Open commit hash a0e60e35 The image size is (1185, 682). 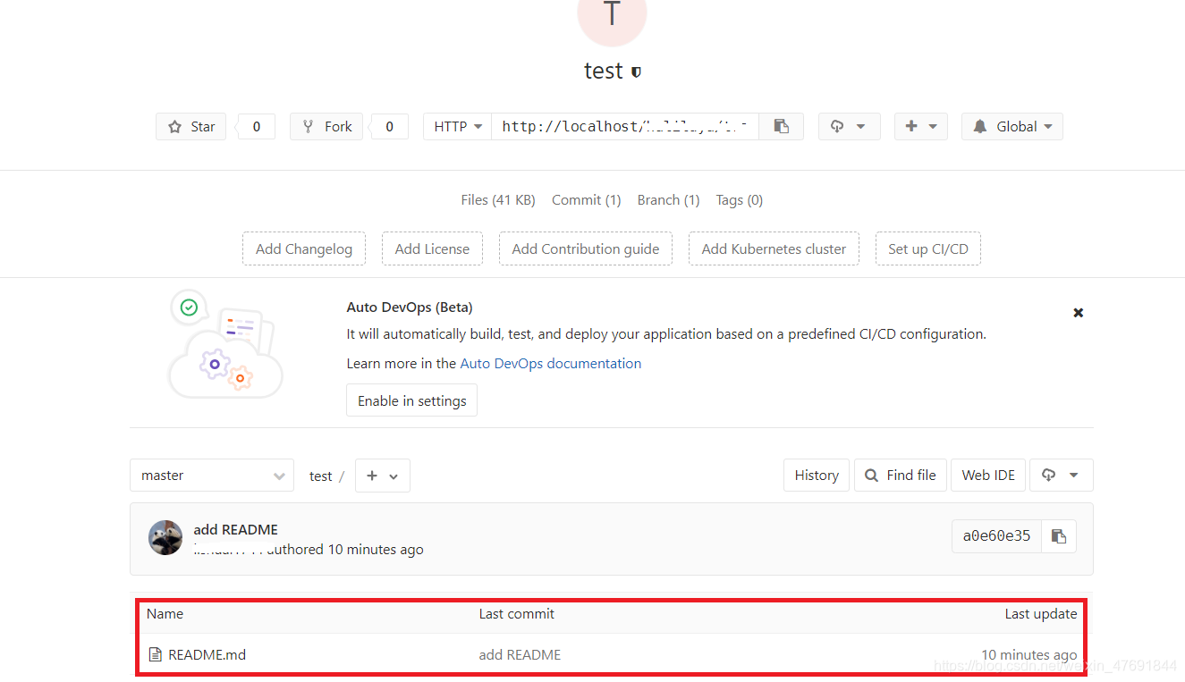[996, 536]
